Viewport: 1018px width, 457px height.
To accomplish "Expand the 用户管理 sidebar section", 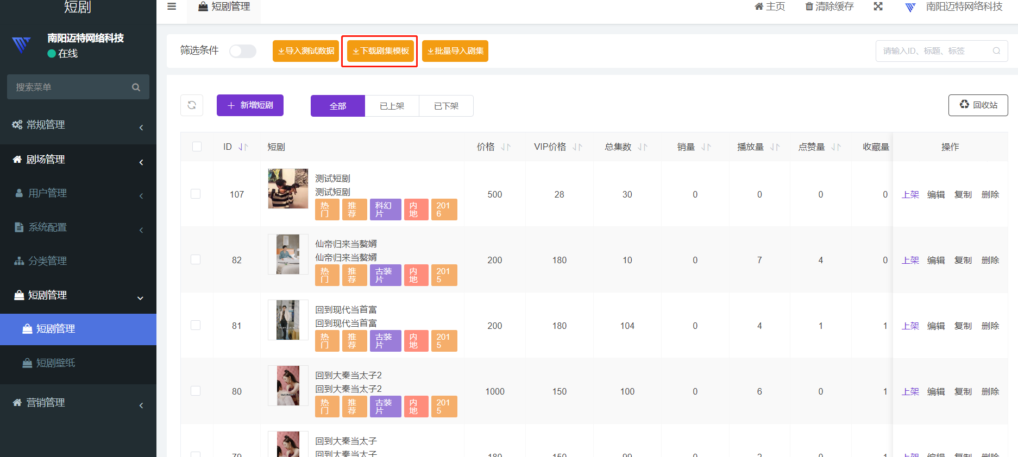I will (x=78, y=193).
